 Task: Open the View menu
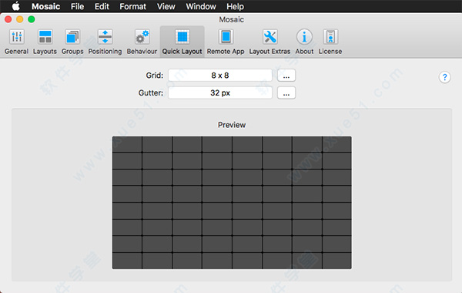166,6
